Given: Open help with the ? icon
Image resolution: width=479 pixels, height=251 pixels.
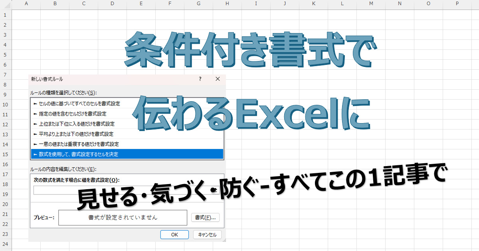Looking at the screenshot, I should 200,79.
